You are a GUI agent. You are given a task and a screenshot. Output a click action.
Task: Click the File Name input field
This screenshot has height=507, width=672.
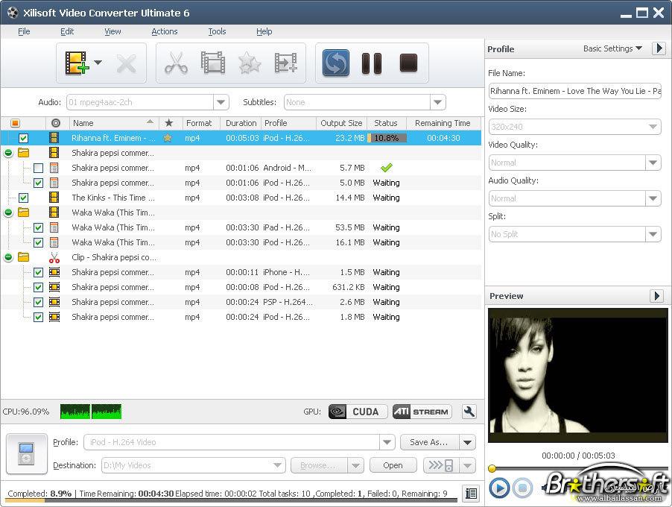pos(574,91)
